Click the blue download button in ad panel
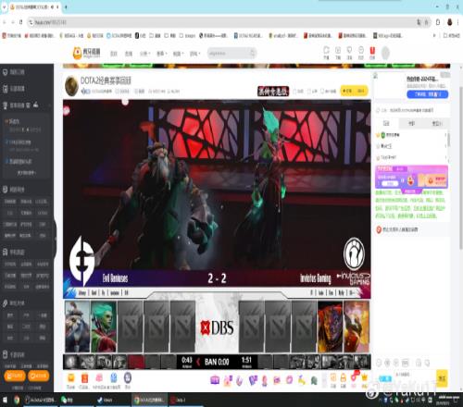 point(427,94)
